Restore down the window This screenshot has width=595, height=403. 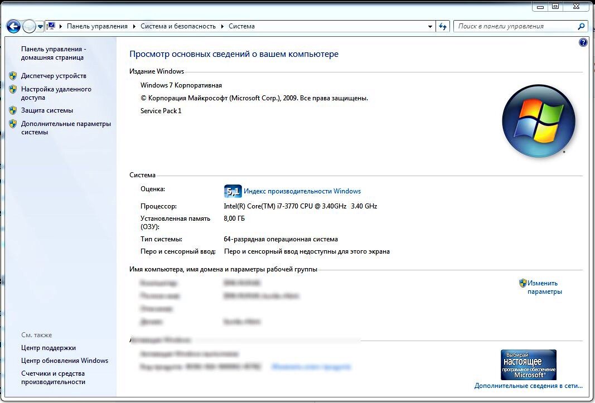[555, 6]
